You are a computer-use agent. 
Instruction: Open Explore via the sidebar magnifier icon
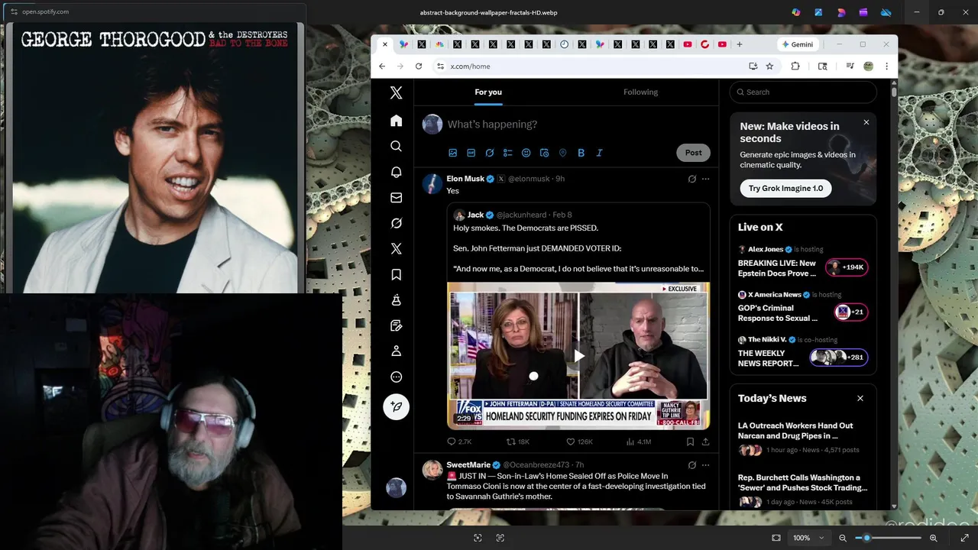tap(396, 146)
